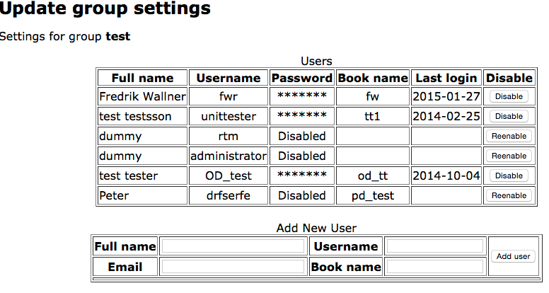
Task: Focus the Email input field
Action: [233, 267]
